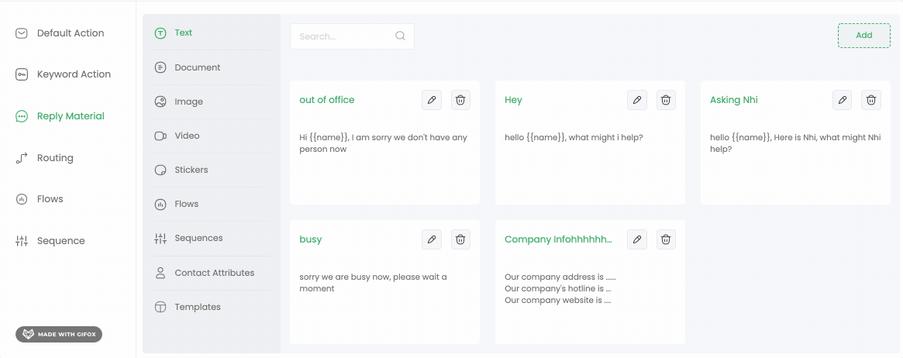Click the 'busy' card title

(310, 239)
